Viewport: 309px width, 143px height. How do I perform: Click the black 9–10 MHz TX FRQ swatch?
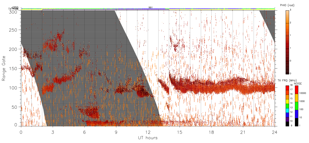287,124
